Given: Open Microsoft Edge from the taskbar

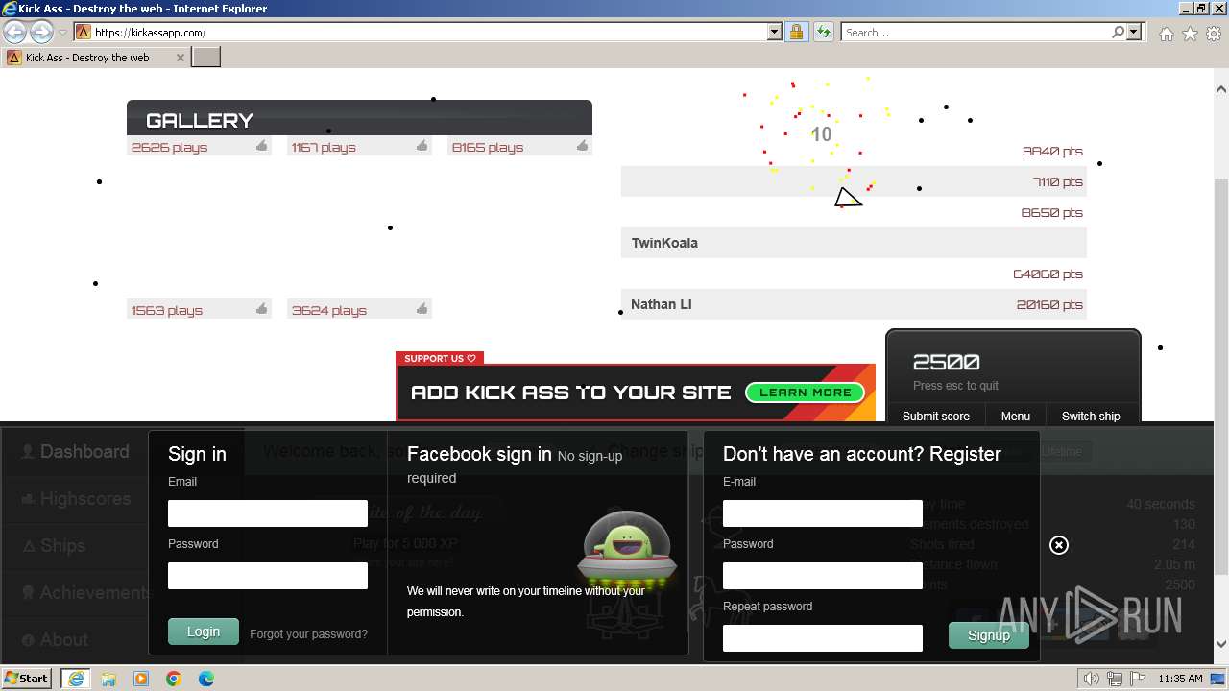Looking at the screenshot, I should tap(206, 679).
